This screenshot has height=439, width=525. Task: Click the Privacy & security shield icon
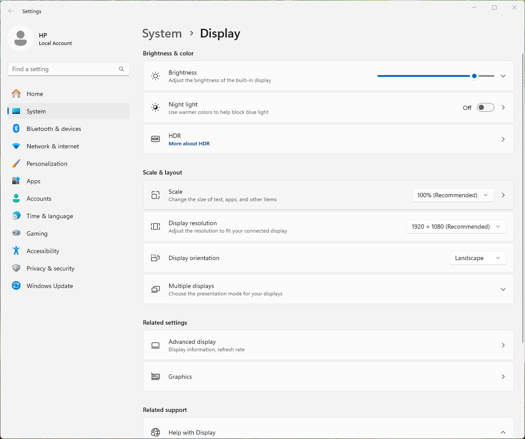(x=16, y=268)
